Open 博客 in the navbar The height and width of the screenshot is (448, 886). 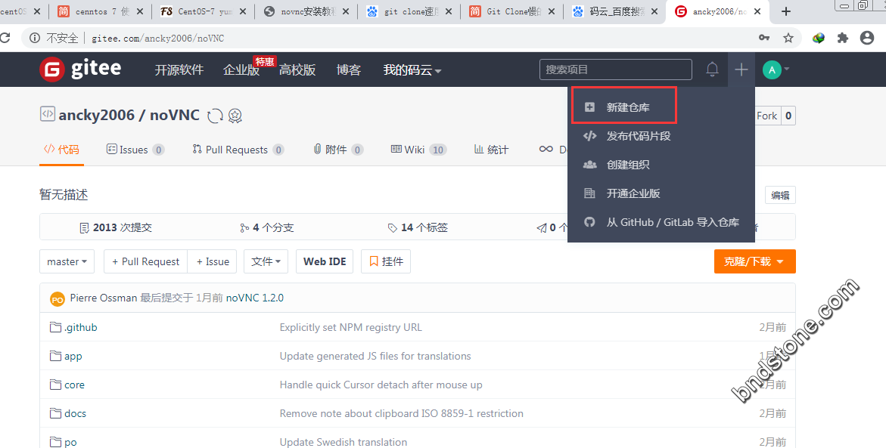(x=349, y=70)
